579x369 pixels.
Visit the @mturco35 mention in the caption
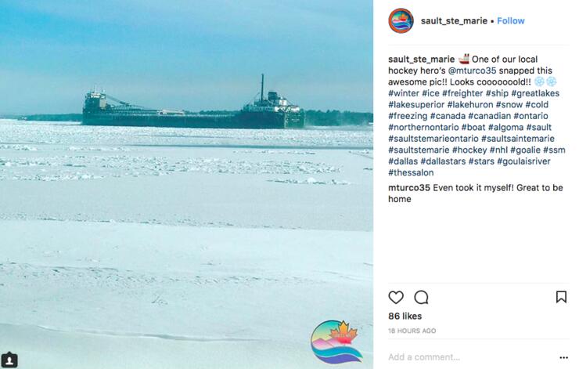[472, 71]
